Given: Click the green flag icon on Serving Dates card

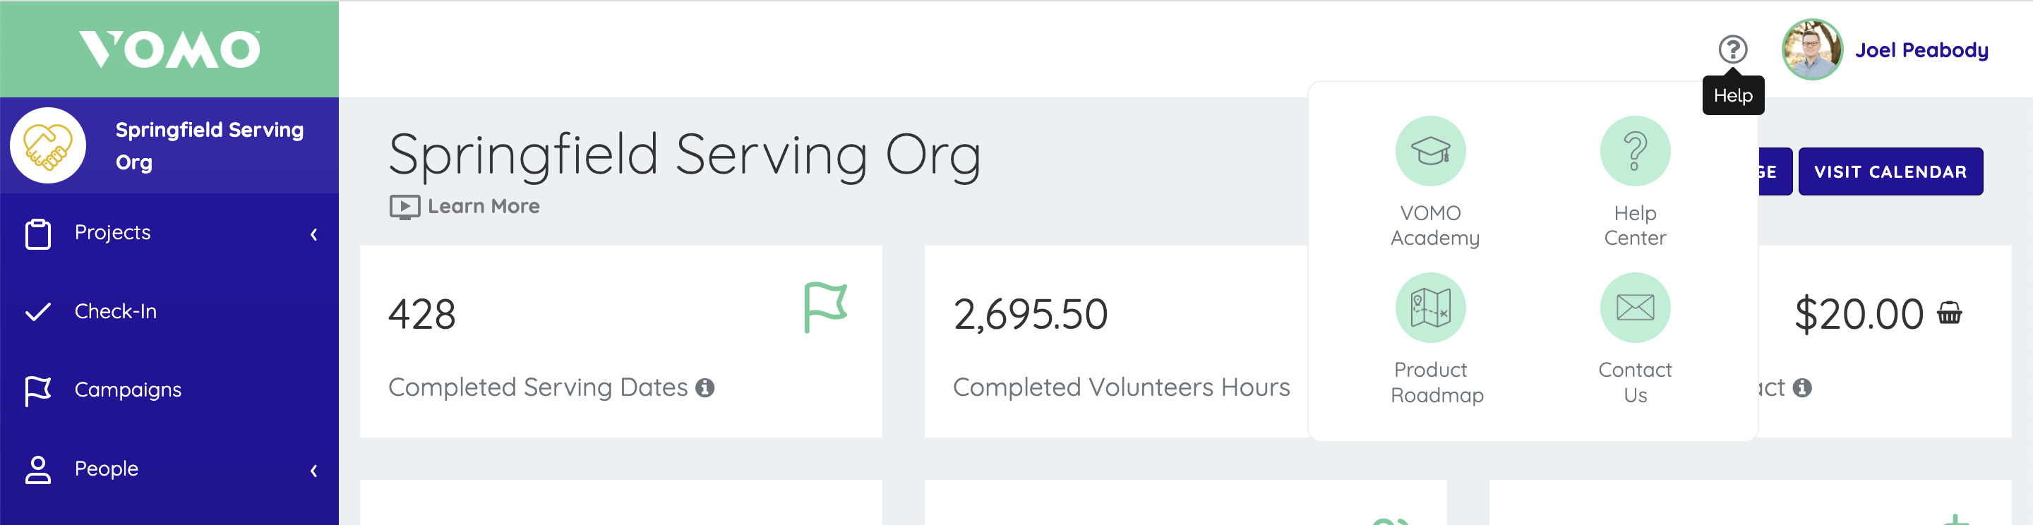Looking at the screenshot, I should click(x=824, y=307).
